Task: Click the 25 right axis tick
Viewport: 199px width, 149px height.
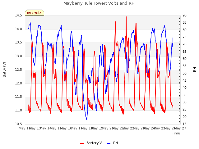Action: 184,110
